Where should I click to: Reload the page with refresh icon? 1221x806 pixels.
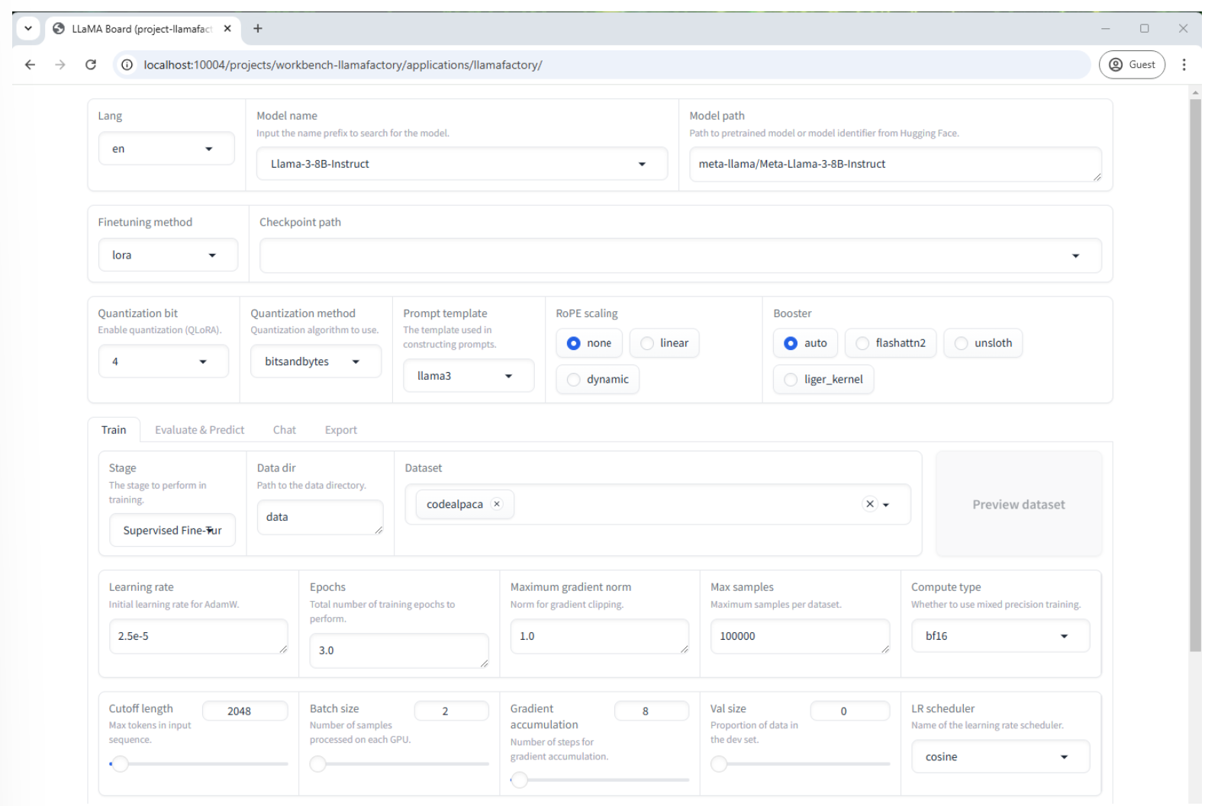tap(91, 65)
